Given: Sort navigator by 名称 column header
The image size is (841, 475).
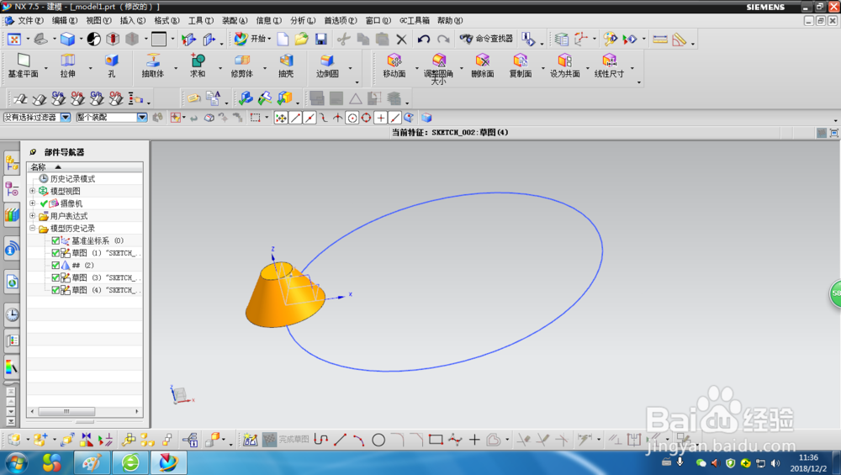Looking at the screenshot, I should (85, 166).
